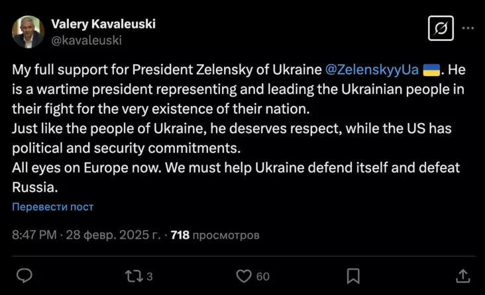Viewport: 485px width, 295px height.
Task: Open the Valery Kavaleuski display name
Action: coord(103,24)
